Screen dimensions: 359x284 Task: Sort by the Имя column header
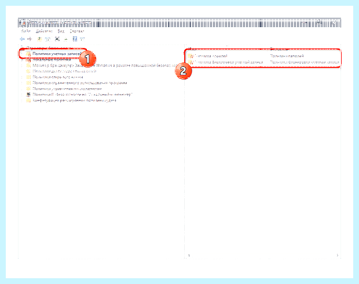pos(192,49)
